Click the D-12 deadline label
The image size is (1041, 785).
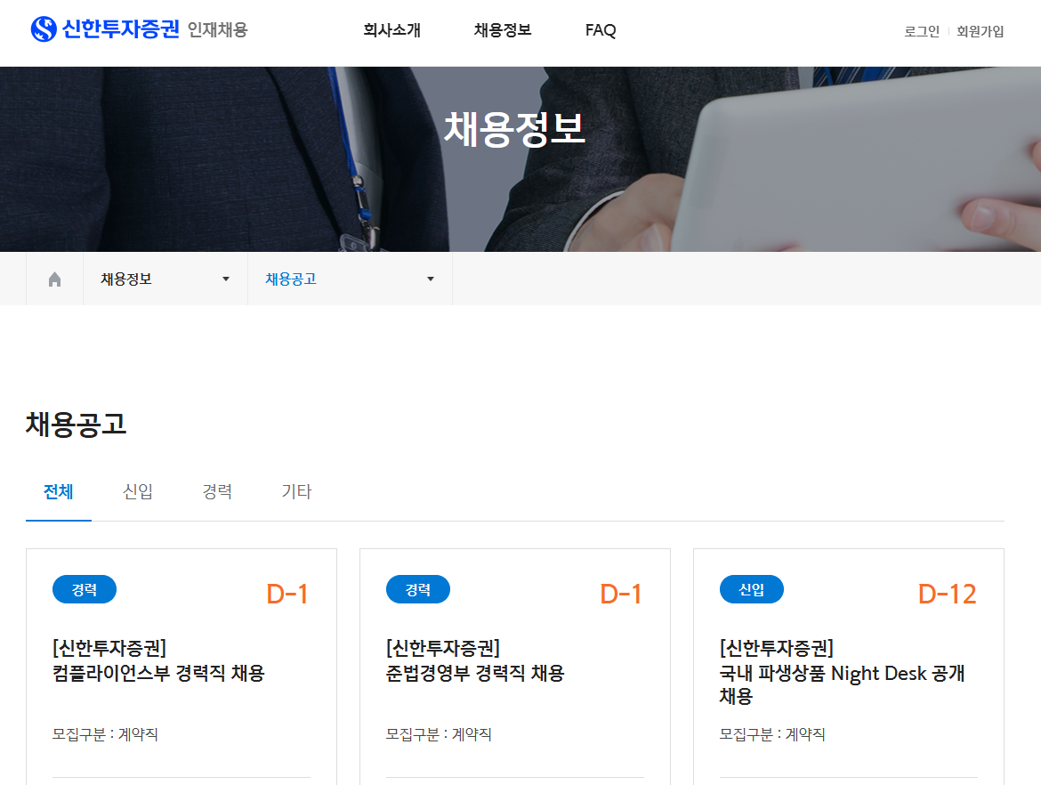pyautogui.click(x=948, y=594)
